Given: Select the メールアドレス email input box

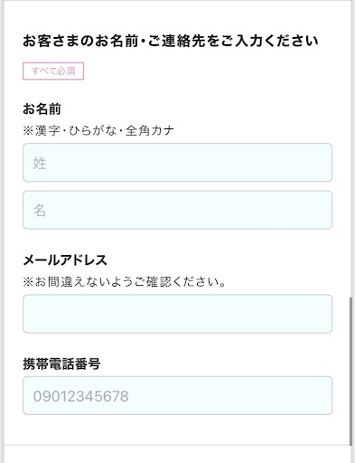Looking at the screenshot, I should coord(177,314).
